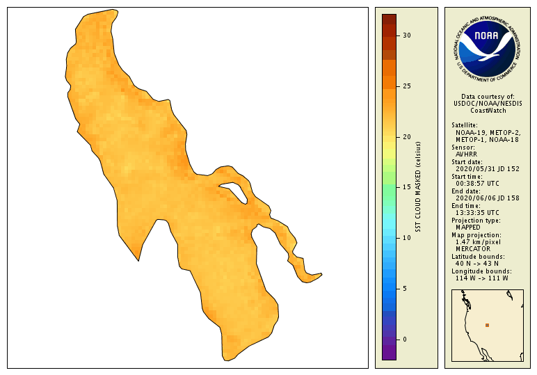Click the '1.47 km/pixel' resolution value
Viewport: 537px width, 375px height.
478,242
